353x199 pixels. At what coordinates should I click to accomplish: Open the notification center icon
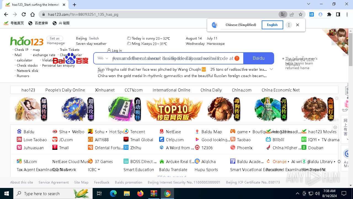coord(344,193)
